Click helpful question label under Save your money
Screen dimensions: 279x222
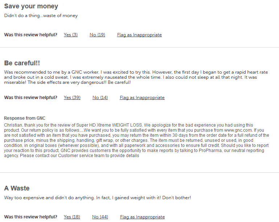[30, 35]
